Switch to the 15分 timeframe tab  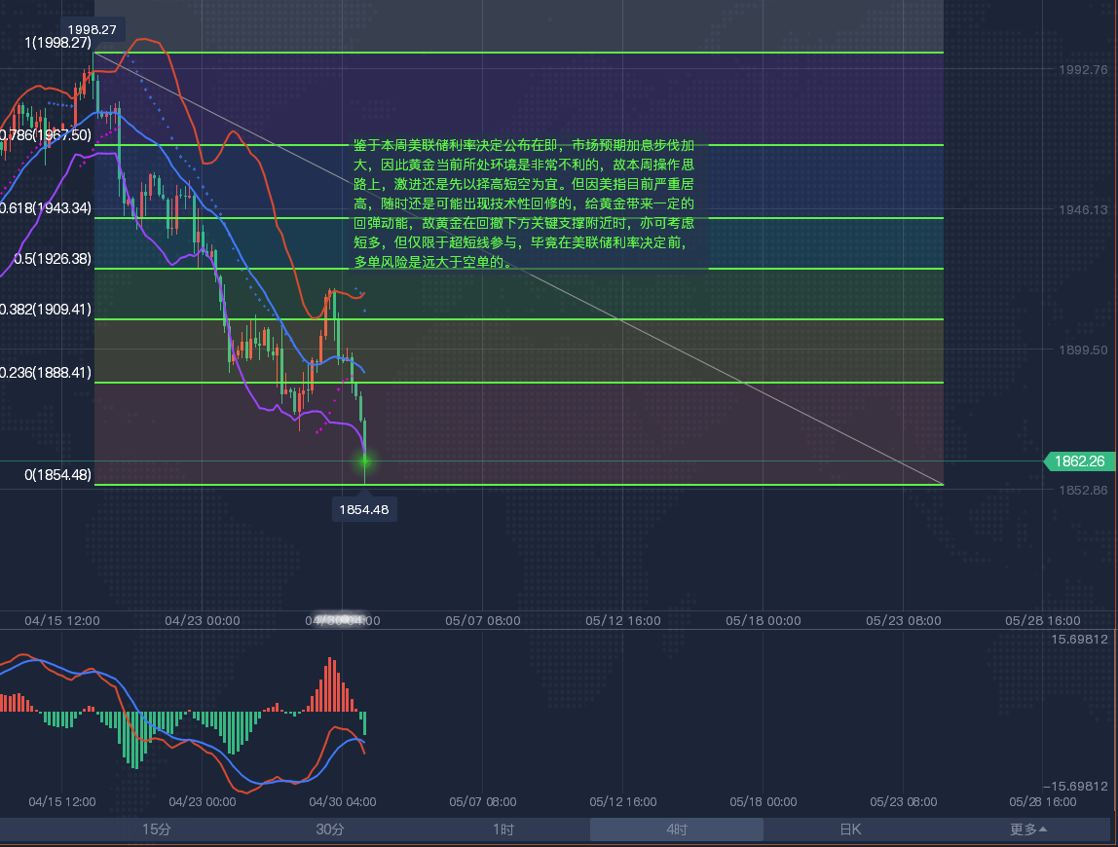[156, 829]
